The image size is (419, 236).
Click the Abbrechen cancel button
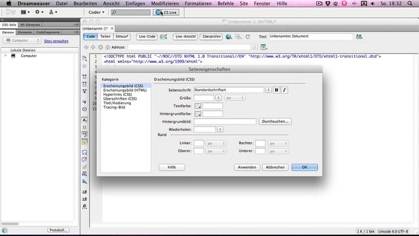(275, 167)
